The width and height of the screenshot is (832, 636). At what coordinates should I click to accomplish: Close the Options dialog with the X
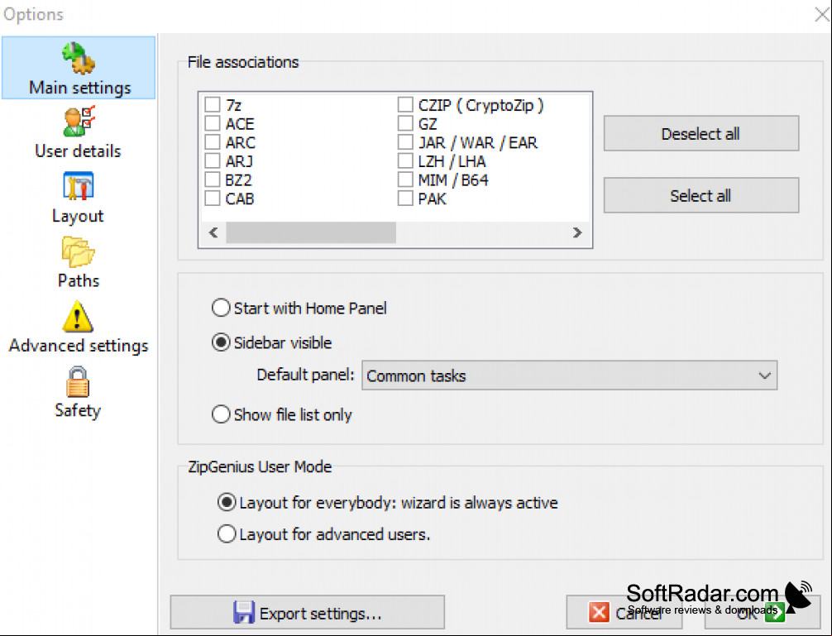click(822, 14)
